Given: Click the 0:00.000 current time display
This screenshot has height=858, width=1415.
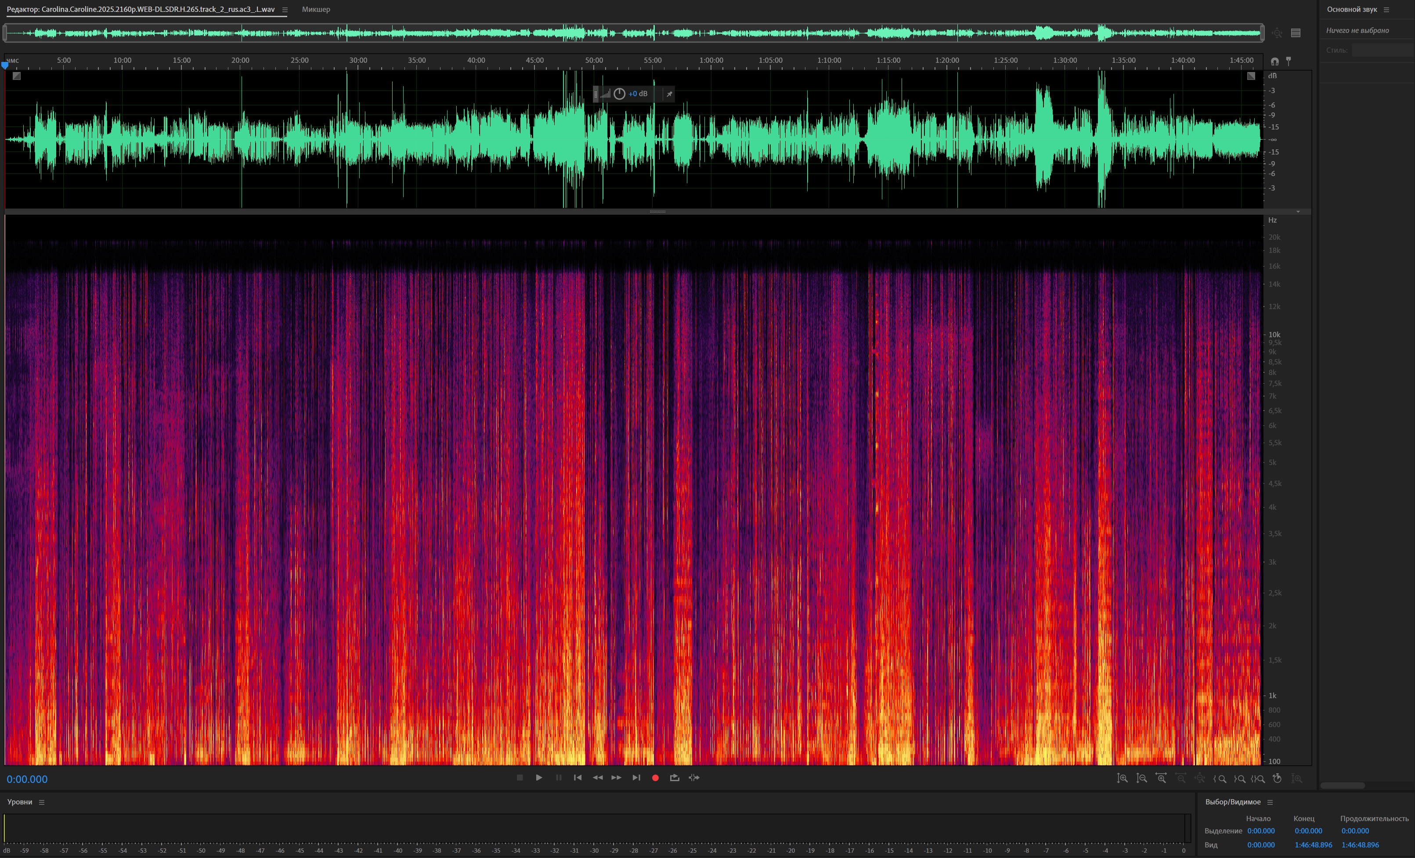Looking at the screenshot, I should pyautogui.click(x=27, y=779).
